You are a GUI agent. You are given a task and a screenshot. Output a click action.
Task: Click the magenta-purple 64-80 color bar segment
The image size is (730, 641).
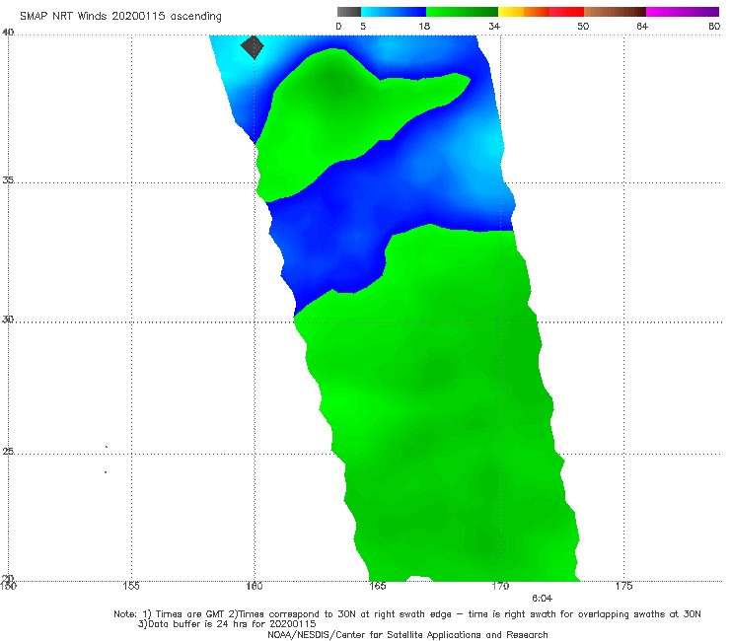(683, 12)
